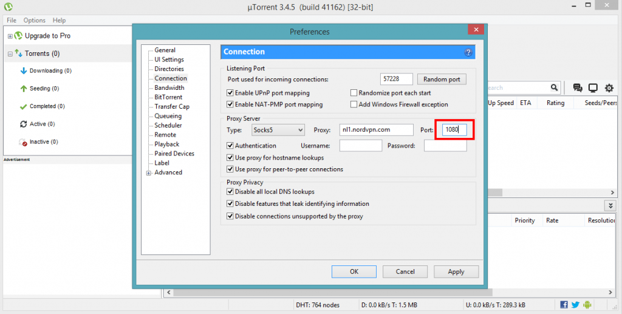Image resolution: width=622 pixels, height=314 pixels.
Task: Toggle Enable UPnP port mapping
Action: [230, 93]
